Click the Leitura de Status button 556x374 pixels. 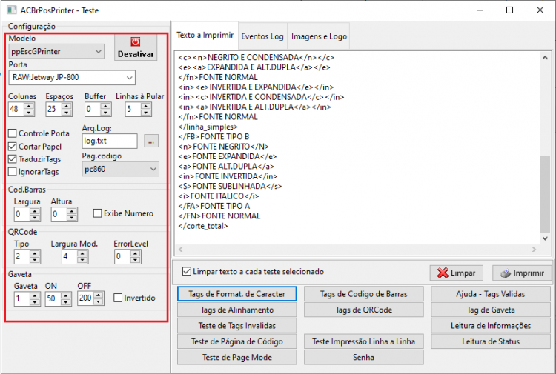(x=491, y=341)
